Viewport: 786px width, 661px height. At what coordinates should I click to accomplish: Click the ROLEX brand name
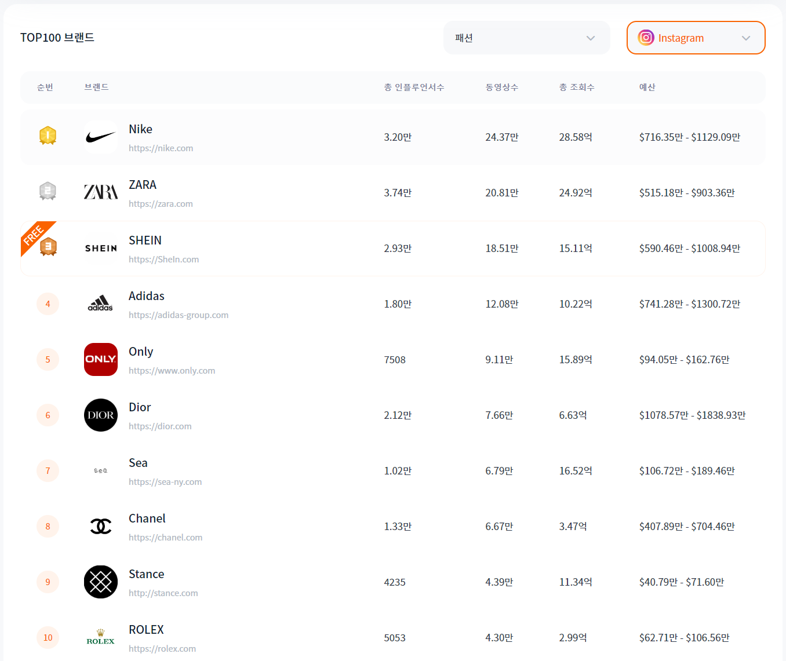coord(146,630)
